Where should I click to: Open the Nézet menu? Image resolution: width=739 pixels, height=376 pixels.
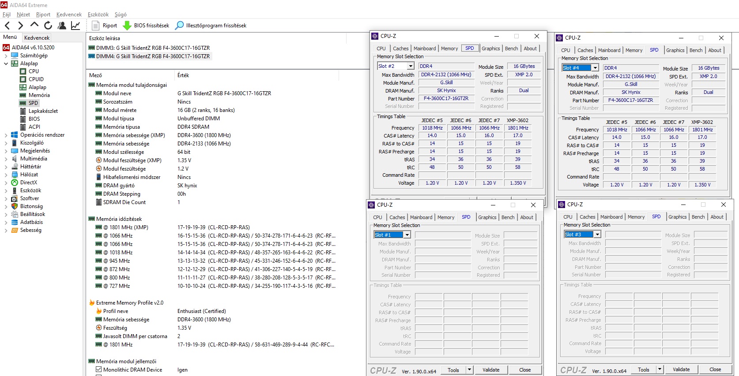pos(23,15)
